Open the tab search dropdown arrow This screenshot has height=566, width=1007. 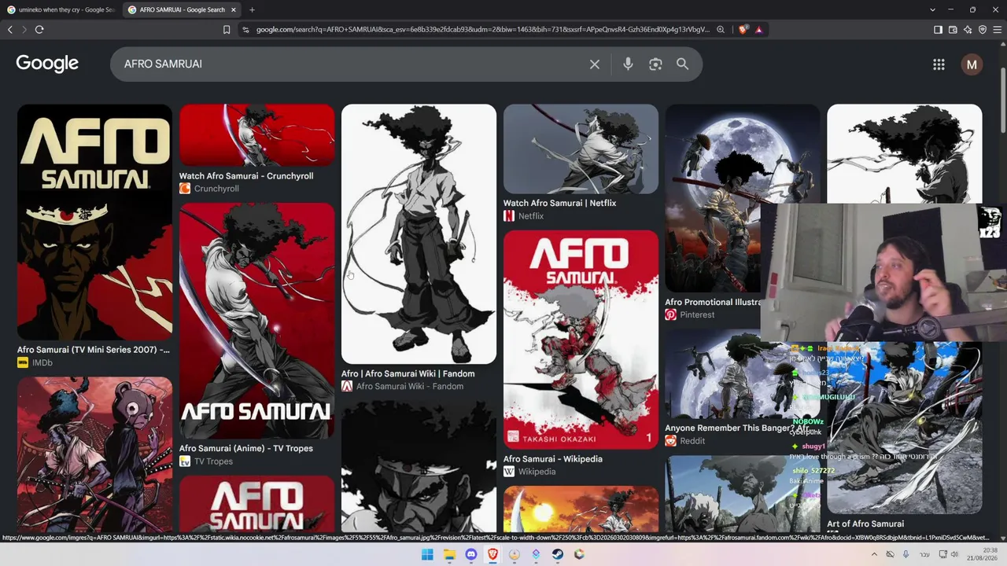tap(932, 9)
